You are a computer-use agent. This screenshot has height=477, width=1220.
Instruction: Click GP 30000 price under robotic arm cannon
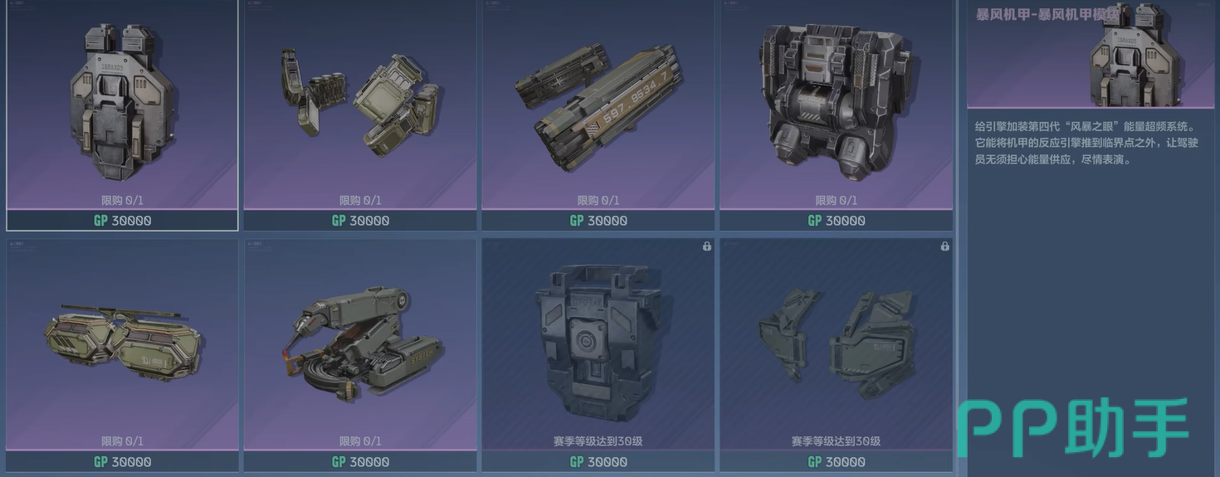360,462
